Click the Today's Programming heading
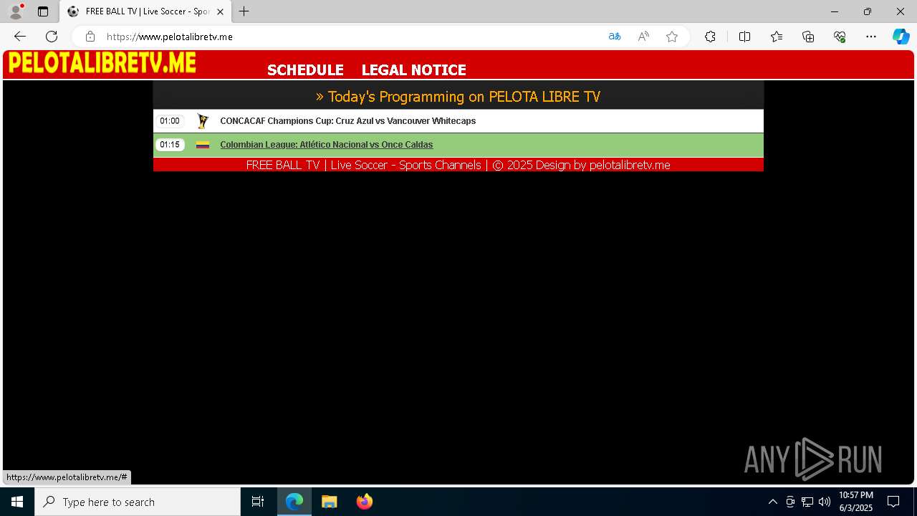 [458, 96]
